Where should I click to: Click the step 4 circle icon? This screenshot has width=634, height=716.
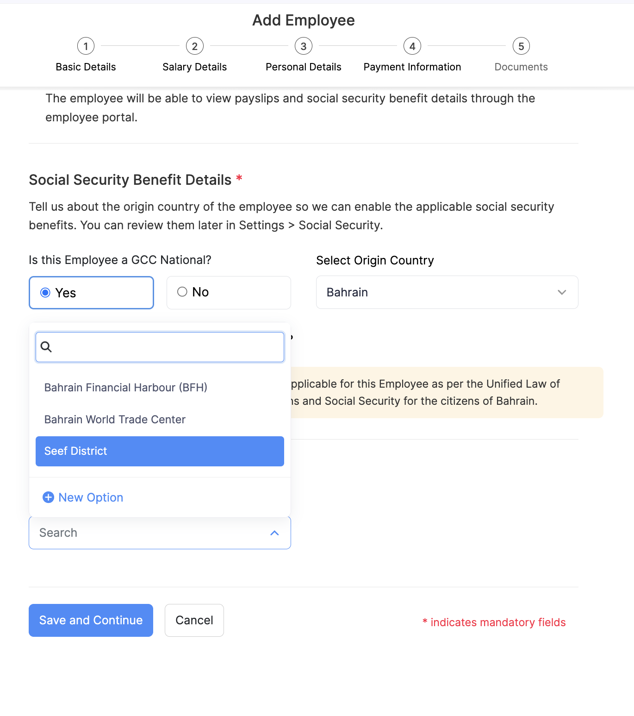pos(412,46)
